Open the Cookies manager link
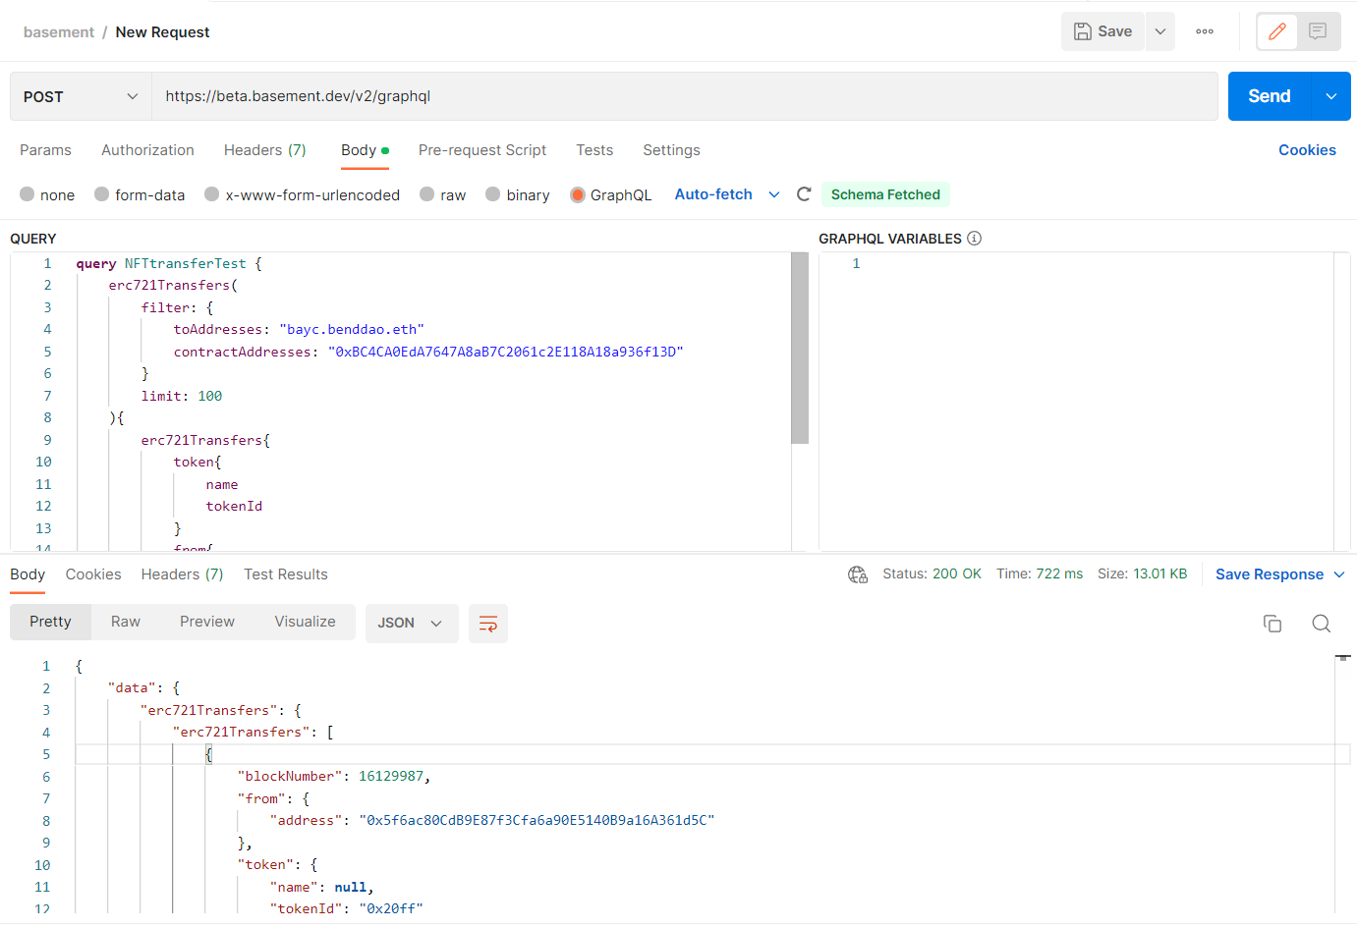The height and width of the screenshot is (928, 1357). pyautogui.click(x=1307, y=149)
